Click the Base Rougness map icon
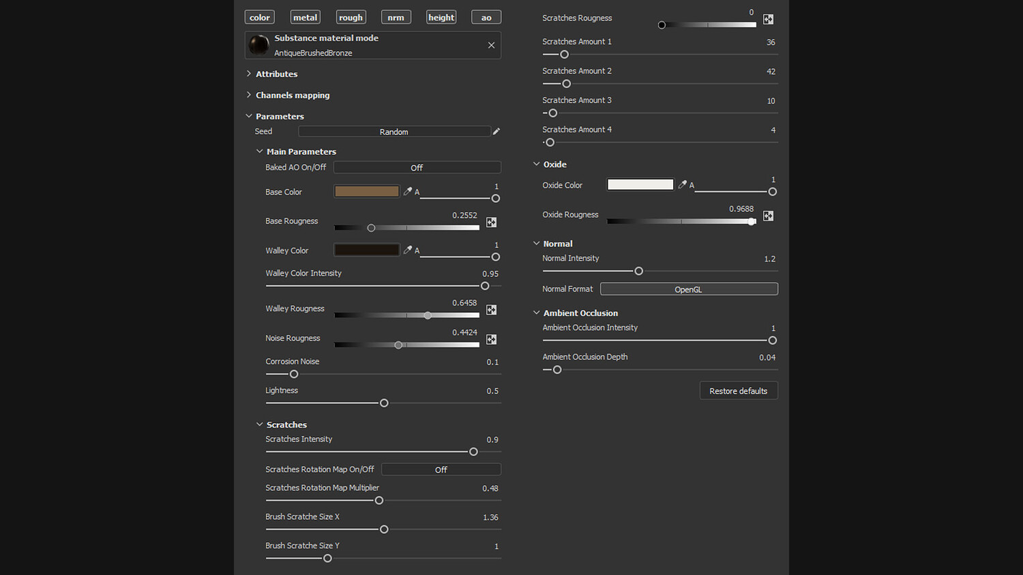1023x575 pixels. click(x=491, y=222)
